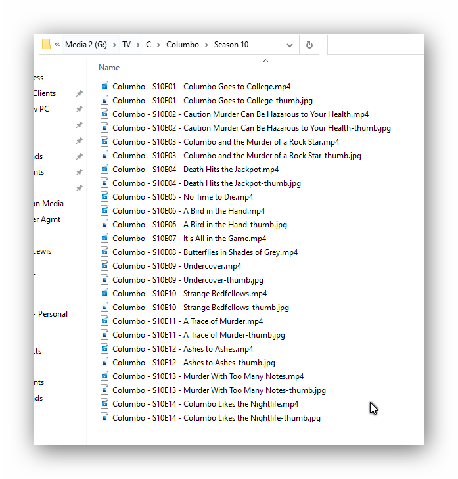The image size is (458, 479).
Task: Select file name 'Columbo - S10E07 - It's All in the Game.mp4'
Action: pyautogui.click(x=189, y=239)
